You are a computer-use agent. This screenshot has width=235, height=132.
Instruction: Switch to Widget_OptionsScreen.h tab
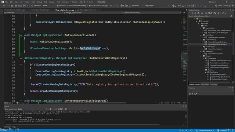coord(88,10)
